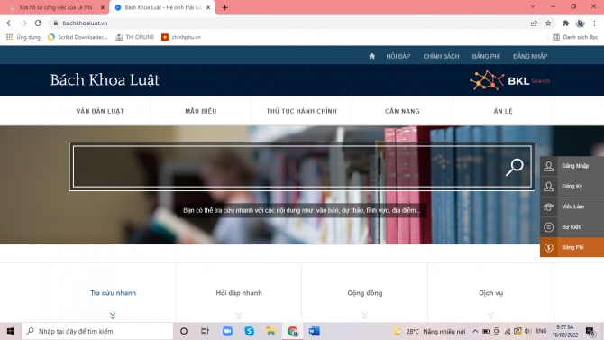Screen dimensions: 604x340
Task: Expand the Hỏi đáp nhanh chevron
Action: (239, 316)
